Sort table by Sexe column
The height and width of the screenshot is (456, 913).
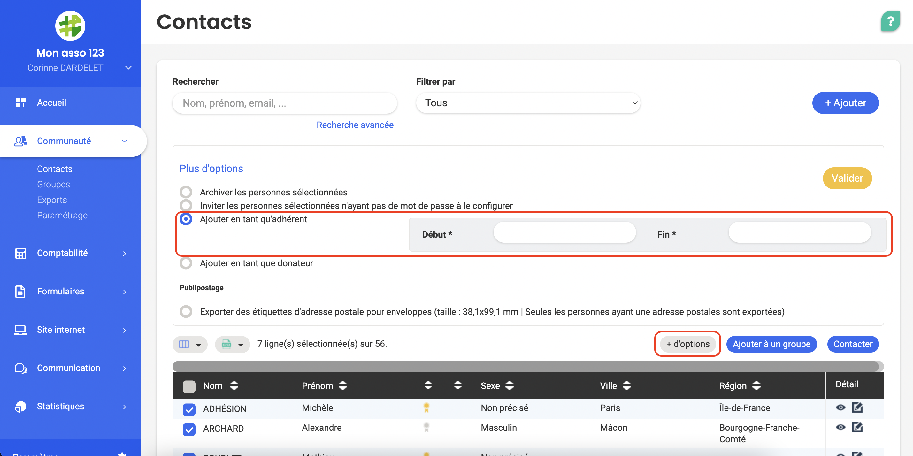(x=509, y=385)
